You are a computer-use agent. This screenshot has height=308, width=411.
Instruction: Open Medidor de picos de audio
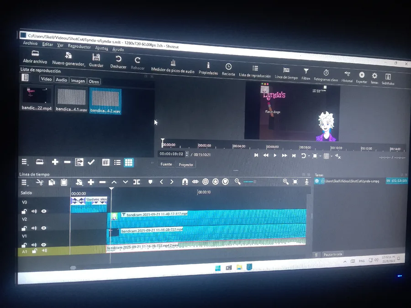pos(173,67)
